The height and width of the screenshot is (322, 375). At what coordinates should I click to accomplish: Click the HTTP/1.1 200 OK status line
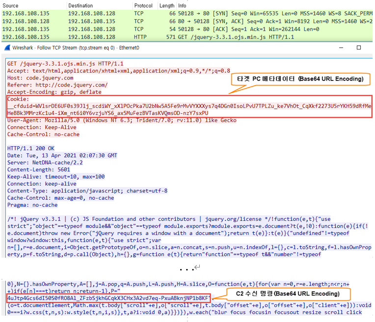click(x=31, y=148)
